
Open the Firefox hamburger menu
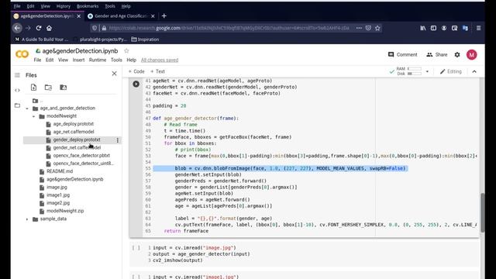[x=479, y=28]
